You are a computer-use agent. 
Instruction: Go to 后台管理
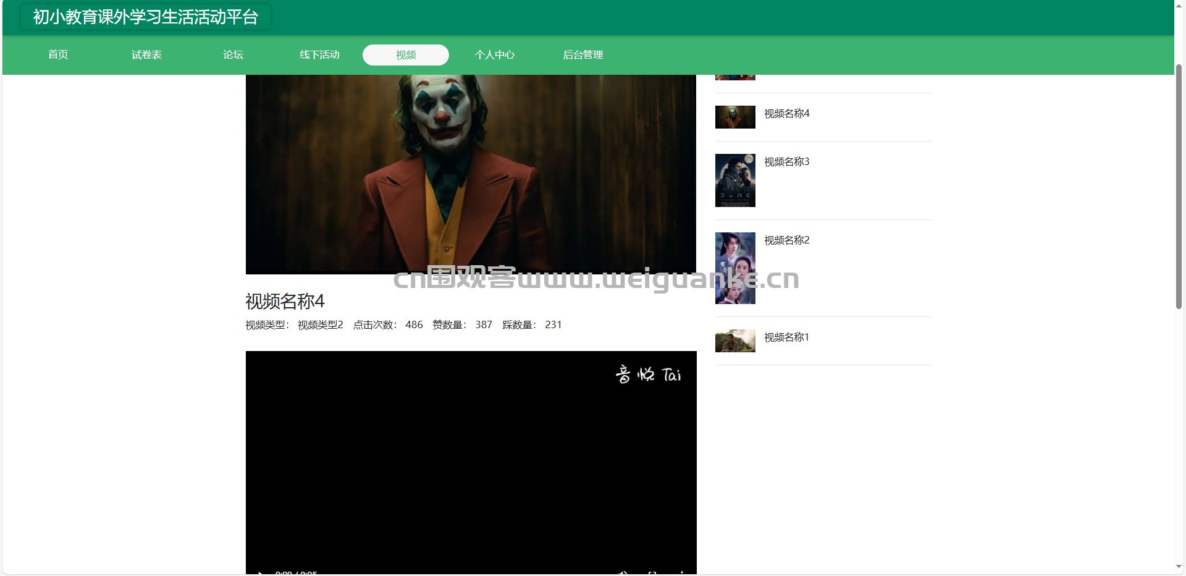coord(582,54)
